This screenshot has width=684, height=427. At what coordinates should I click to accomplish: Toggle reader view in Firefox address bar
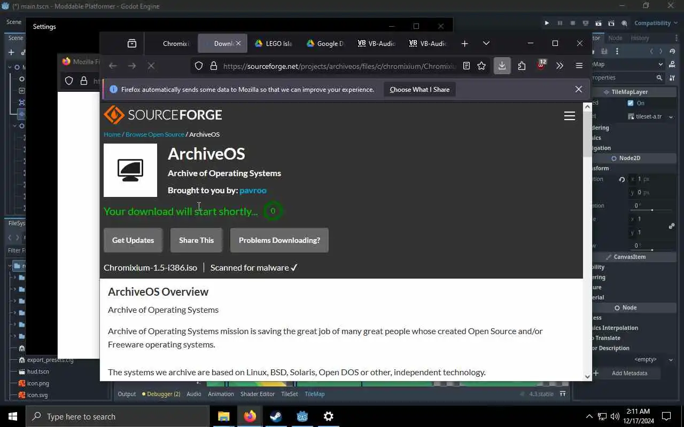coord(467,66)
